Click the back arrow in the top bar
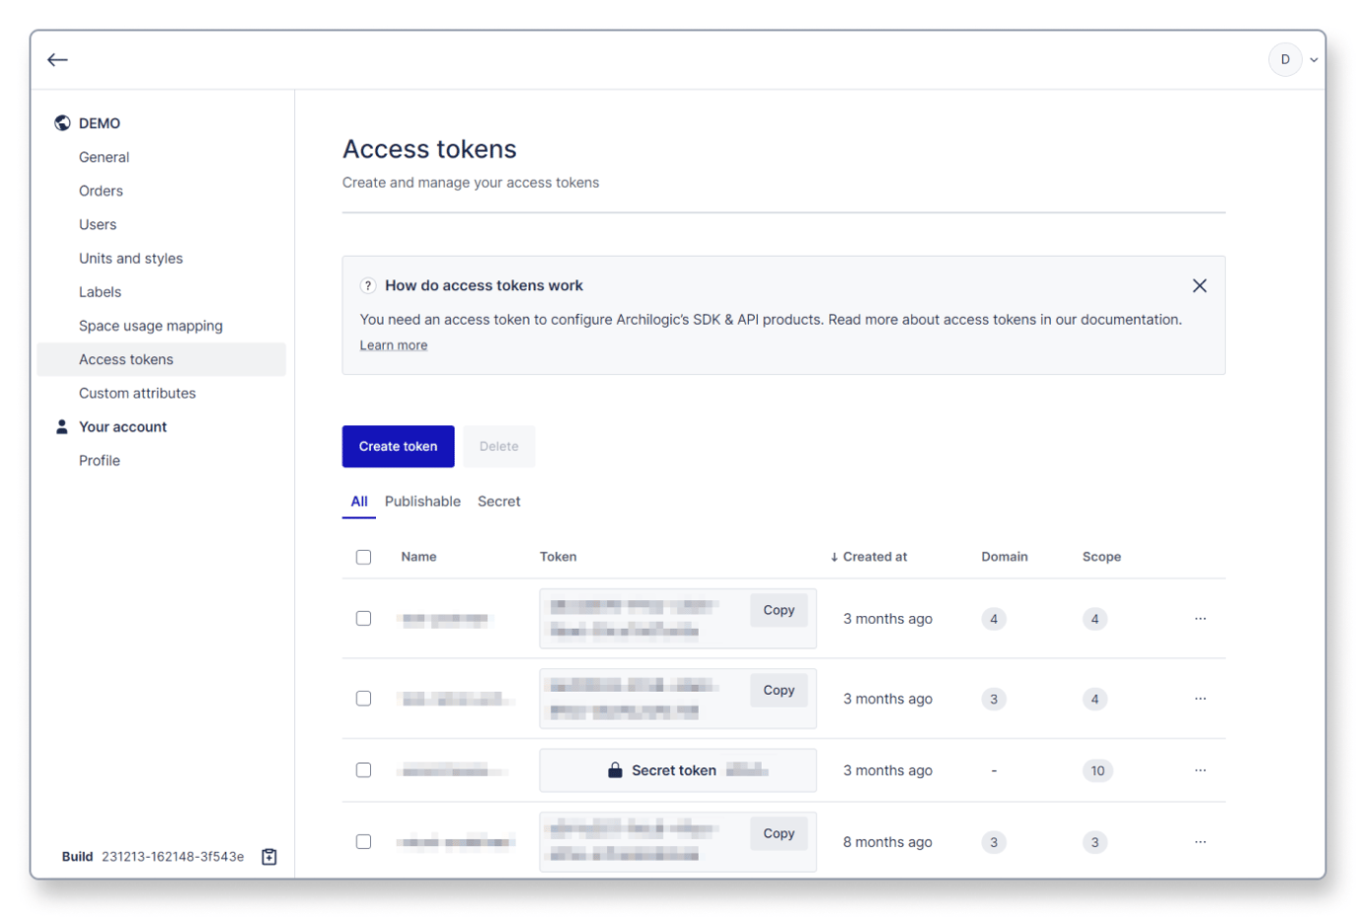 [57, 59]
